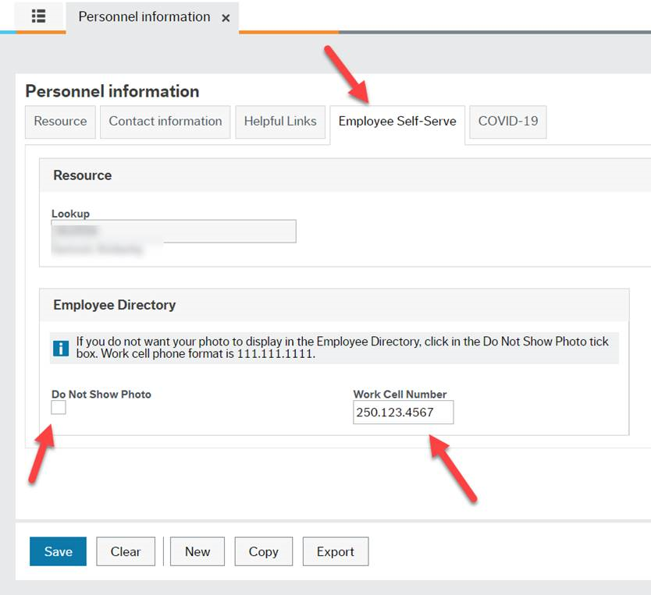
Task: Click New to create a record
Action: 197,551
